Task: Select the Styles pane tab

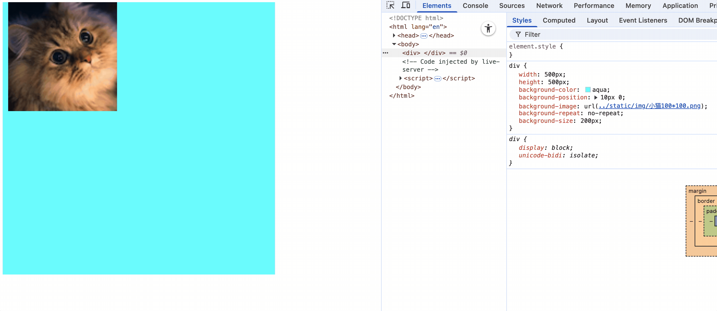Action: tap(522, 20)
